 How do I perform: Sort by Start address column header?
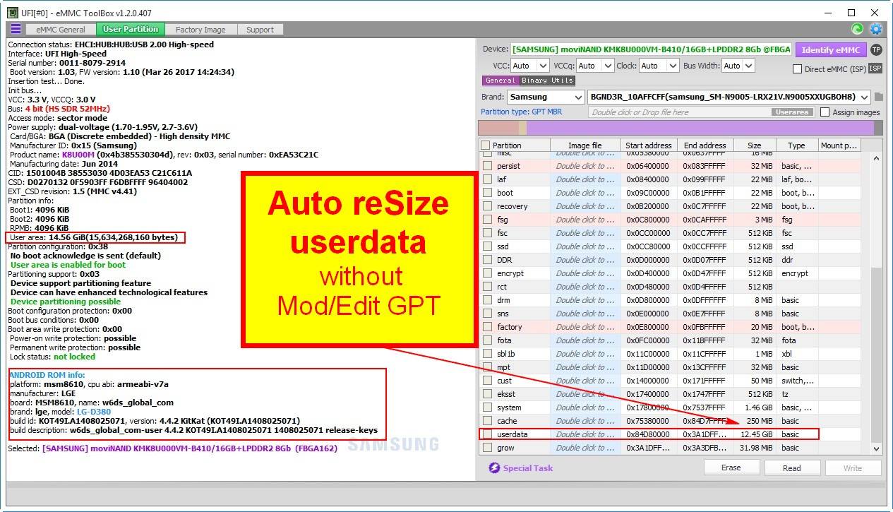(648, 145)
